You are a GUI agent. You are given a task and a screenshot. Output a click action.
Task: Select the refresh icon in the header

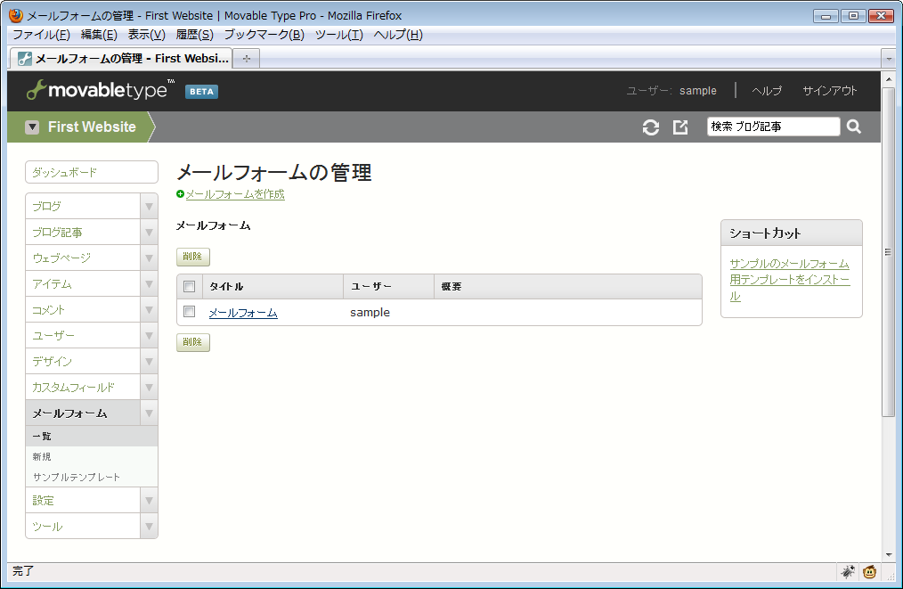tap(651, 127)
